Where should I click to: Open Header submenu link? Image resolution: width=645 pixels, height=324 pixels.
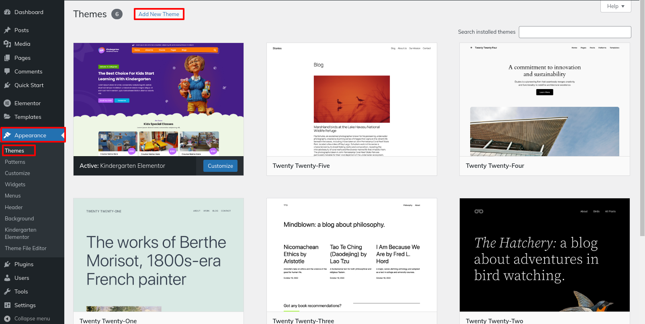pos(14,207)
